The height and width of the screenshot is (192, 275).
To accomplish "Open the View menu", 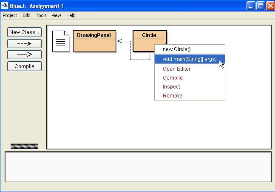I will 56,15.
